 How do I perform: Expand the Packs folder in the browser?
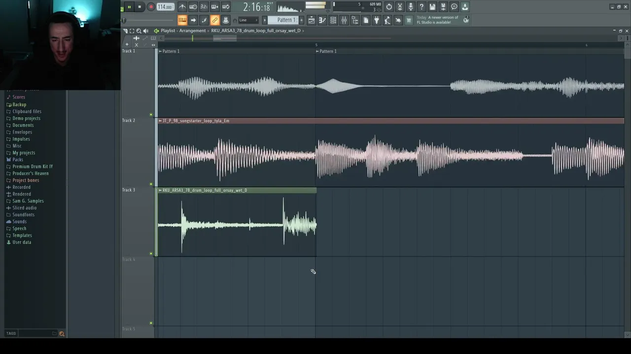pyautogui.click(x=18, y=159)
